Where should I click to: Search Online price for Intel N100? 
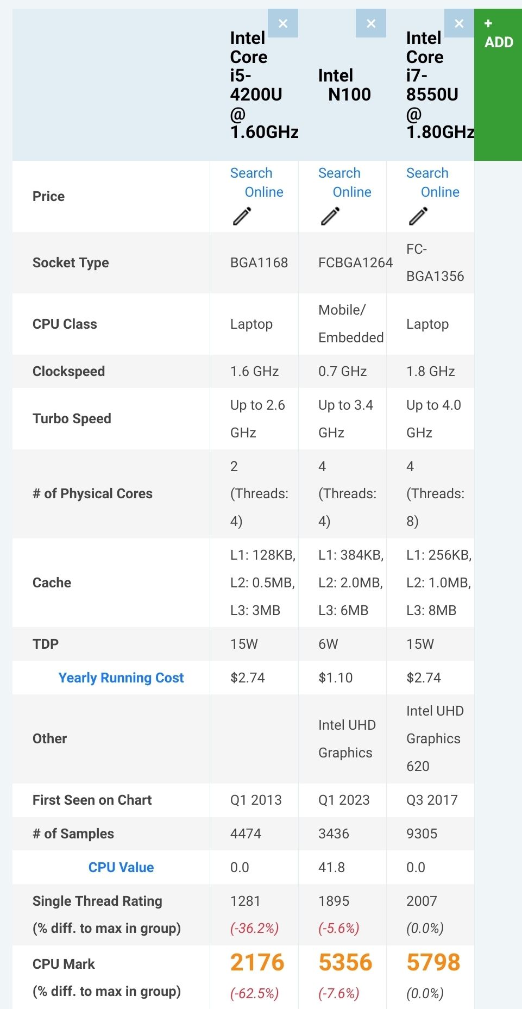pos(344,183)
